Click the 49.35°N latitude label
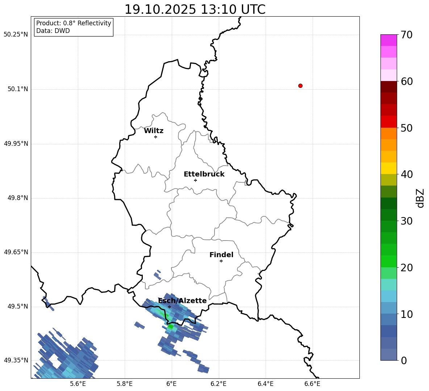 [16, 360]
